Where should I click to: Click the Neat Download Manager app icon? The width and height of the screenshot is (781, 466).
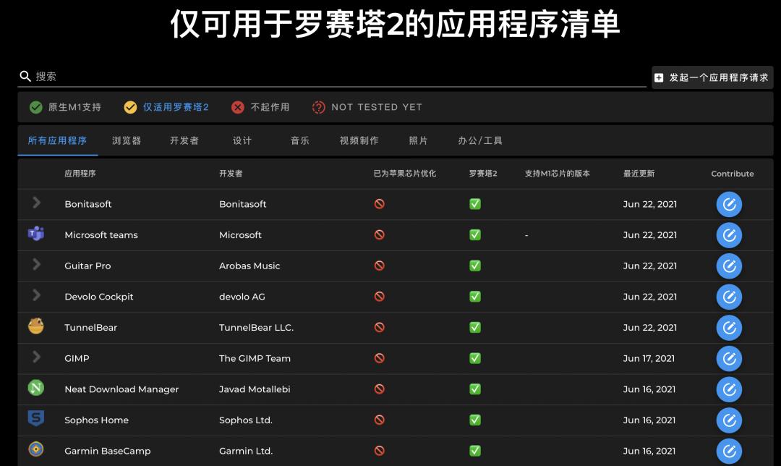[36, 389]
